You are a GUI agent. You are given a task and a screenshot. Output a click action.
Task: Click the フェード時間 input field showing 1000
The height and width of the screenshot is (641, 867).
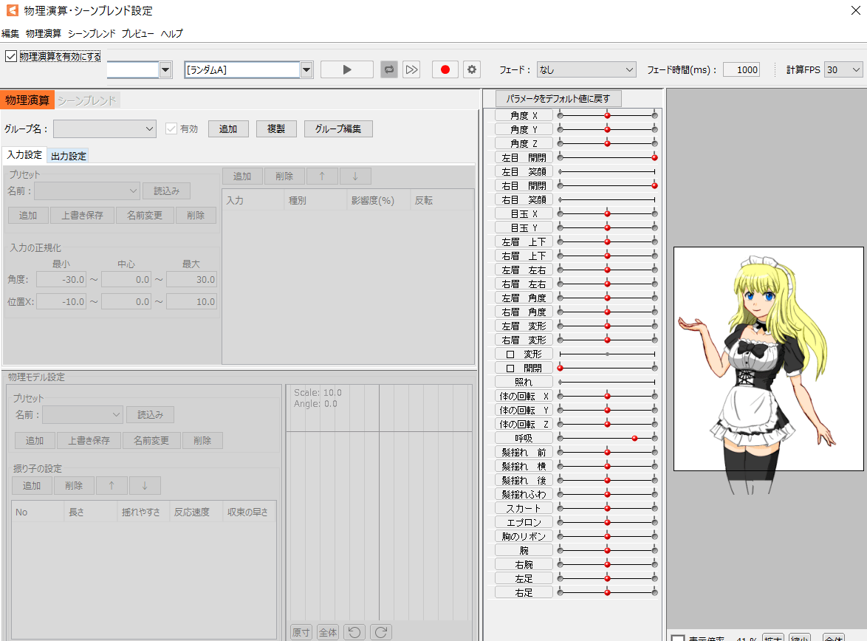point(741,69)
